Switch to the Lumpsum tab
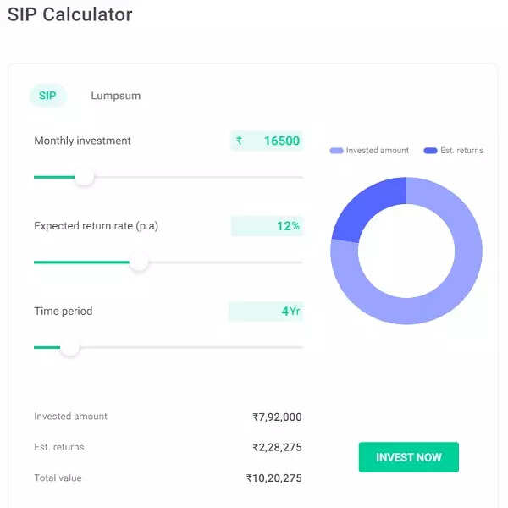This screenshot has height=508, width=508. [x=116, y=96]
